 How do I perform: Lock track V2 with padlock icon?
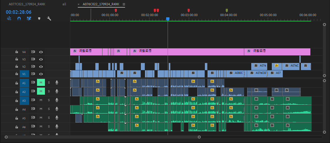click(x=17, y=67)
